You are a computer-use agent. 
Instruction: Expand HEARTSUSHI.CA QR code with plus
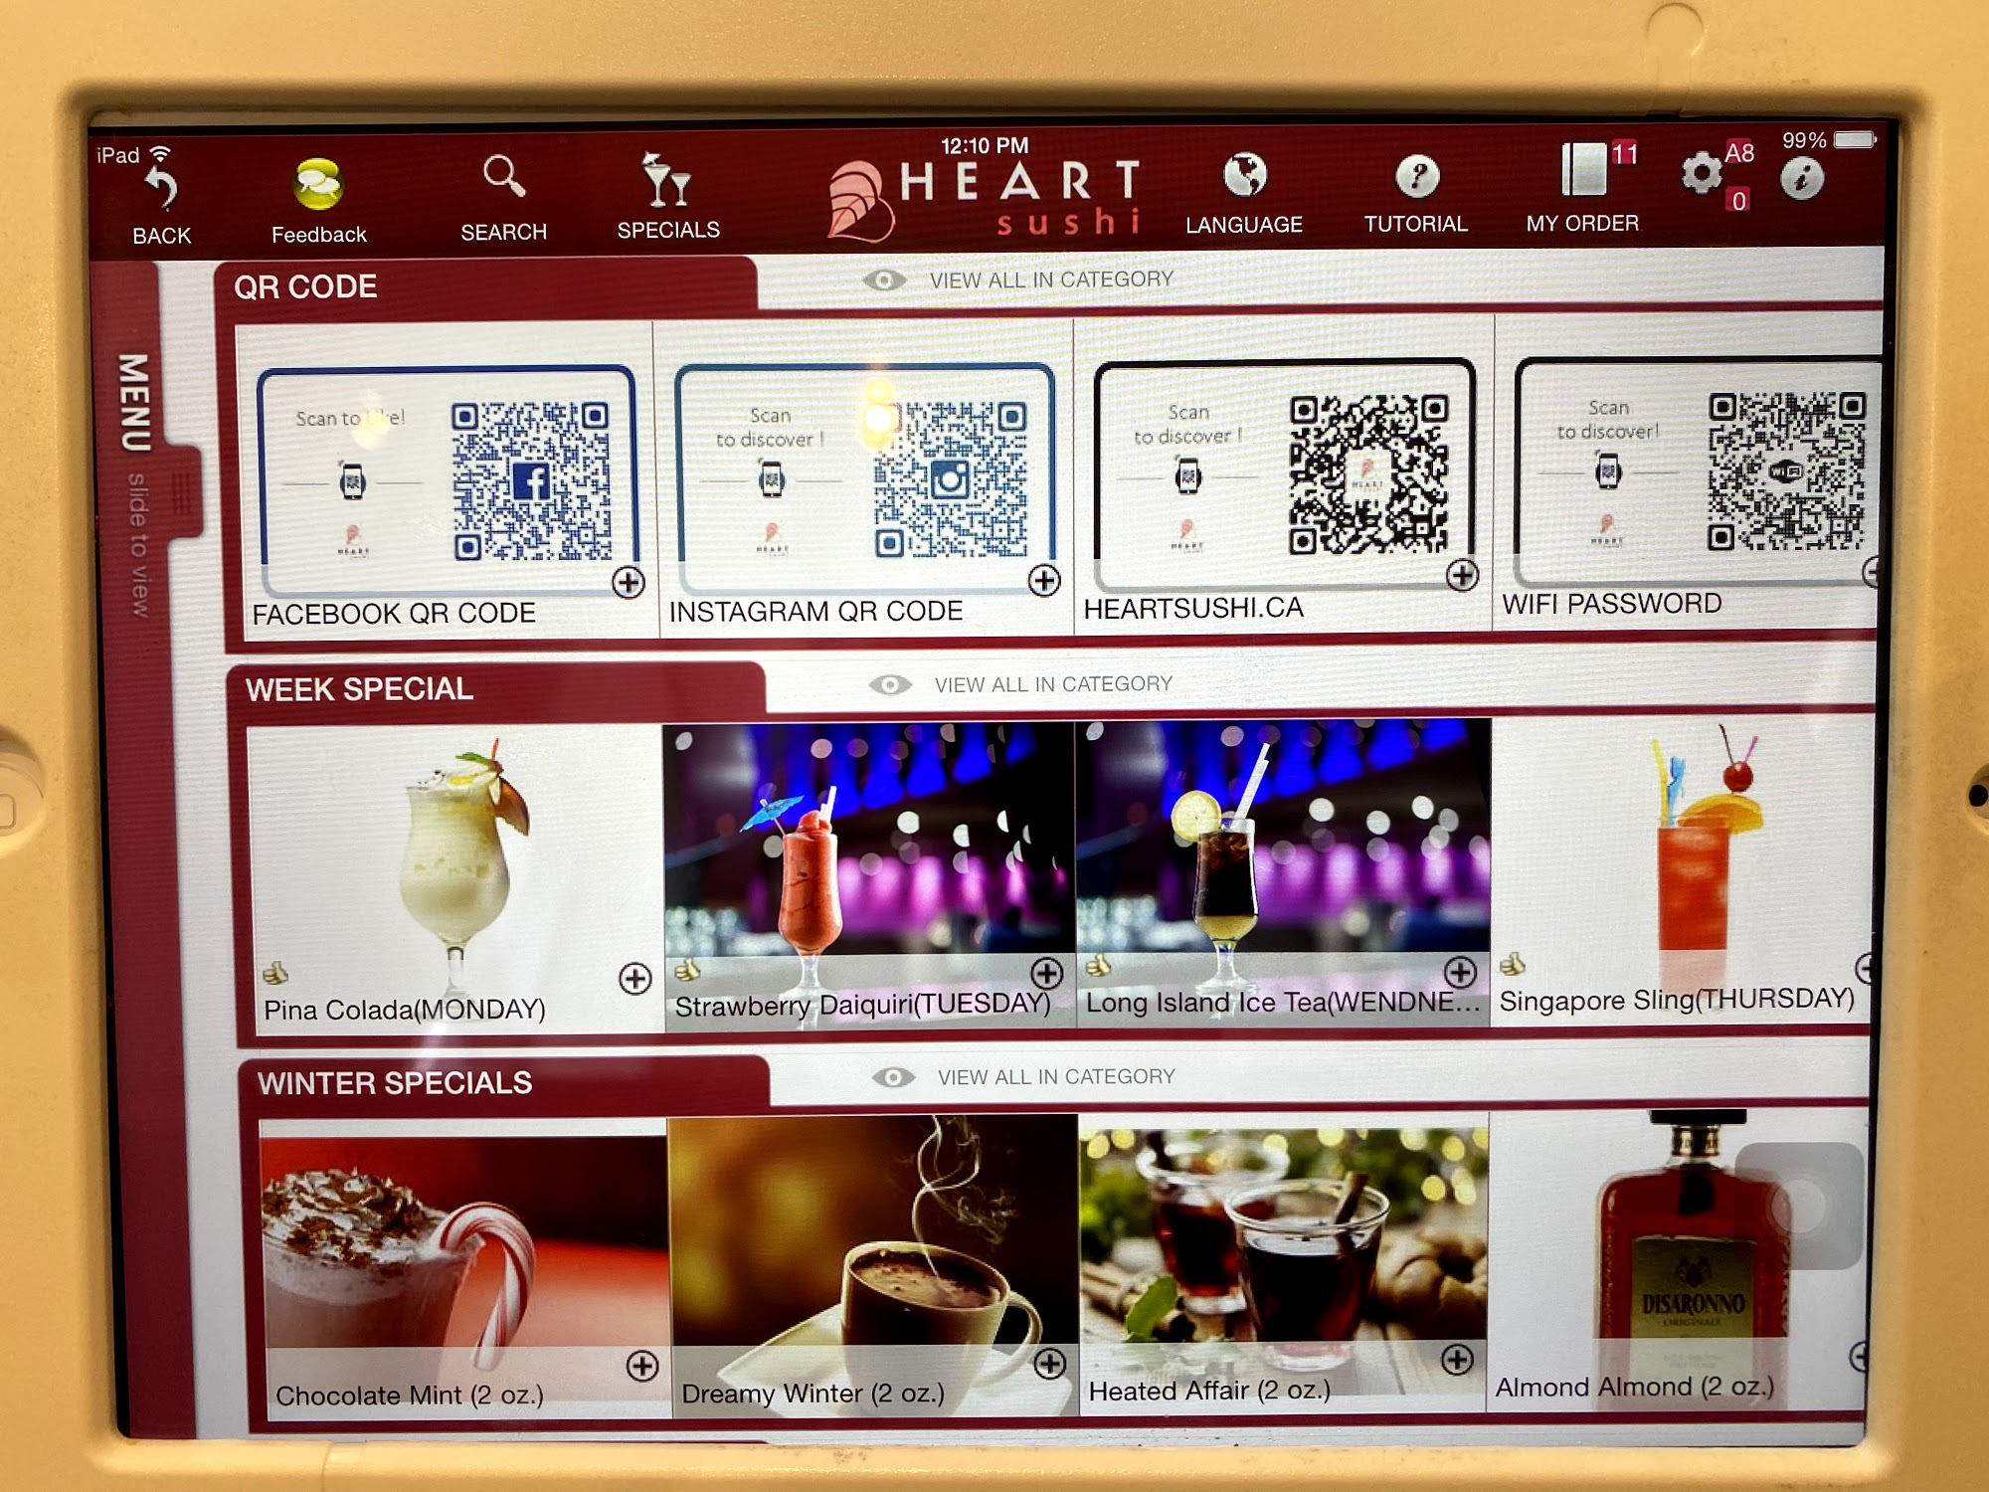(x=1462, y=575)
